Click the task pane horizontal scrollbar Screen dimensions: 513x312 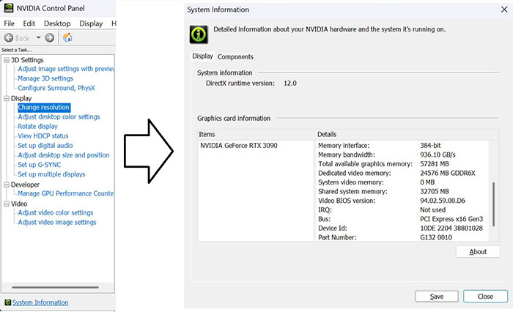[x=55, y=288]
